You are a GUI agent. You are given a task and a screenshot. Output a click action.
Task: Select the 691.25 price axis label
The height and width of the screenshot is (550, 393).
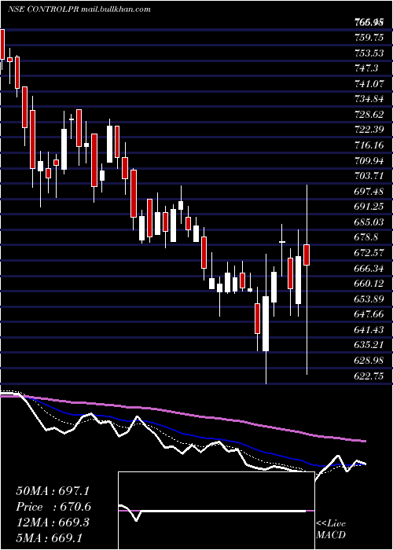tap(369, 207)
